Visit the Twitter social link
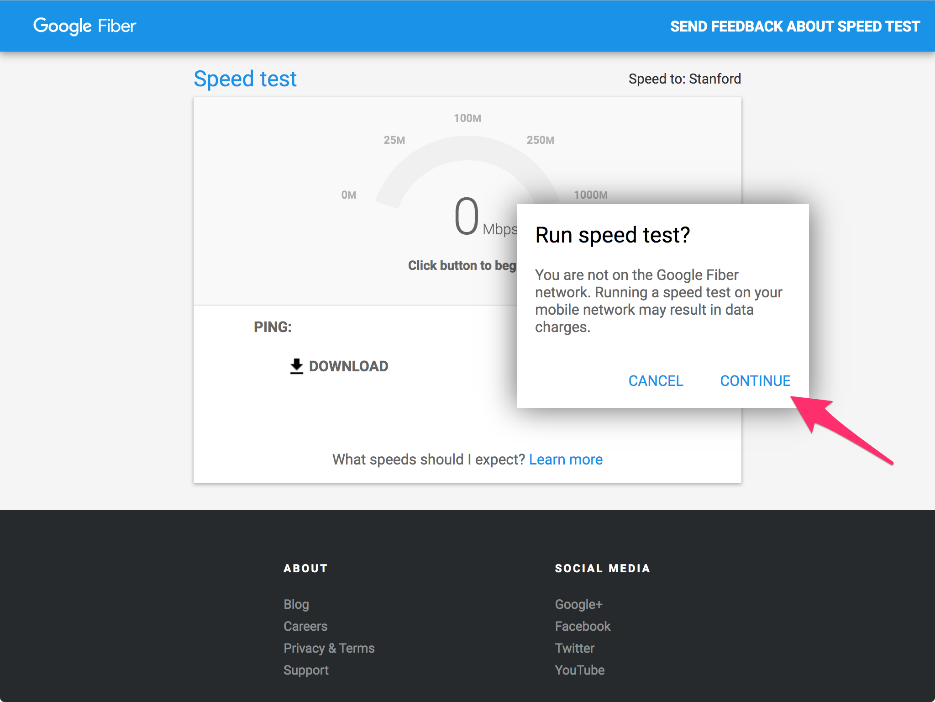Image resolution: width=935 pixels, height=702 pixels. 574,648
